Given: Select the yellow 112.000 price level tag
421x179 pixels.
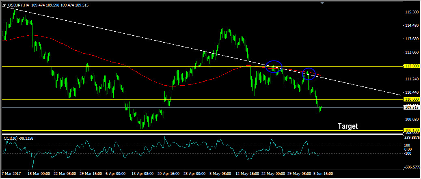Looking at the screenshot, I should coord(411,66).
